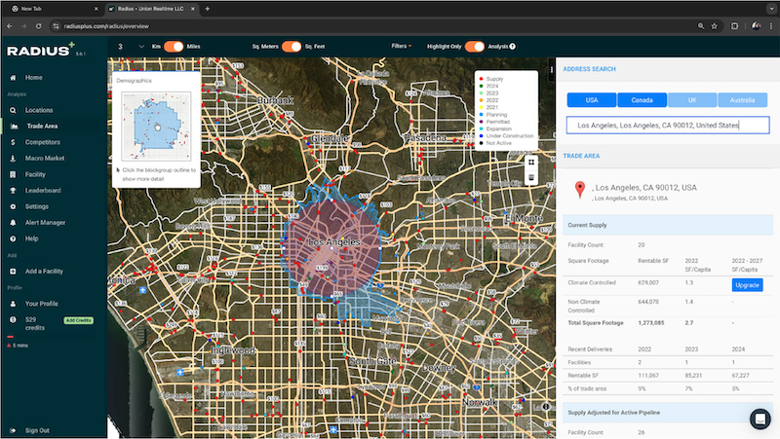
Task: Click the blue Planning legend dot
Action: (x=481, y=115)
